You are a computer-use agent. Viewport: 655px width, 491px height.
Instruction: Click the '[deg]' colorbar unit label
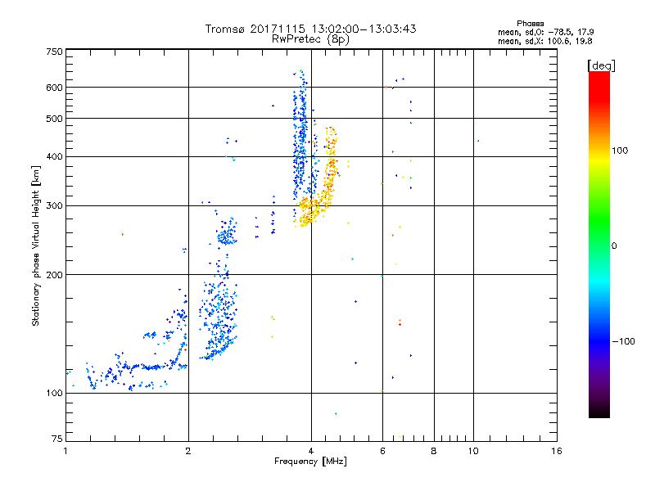(x=601, y=65)
